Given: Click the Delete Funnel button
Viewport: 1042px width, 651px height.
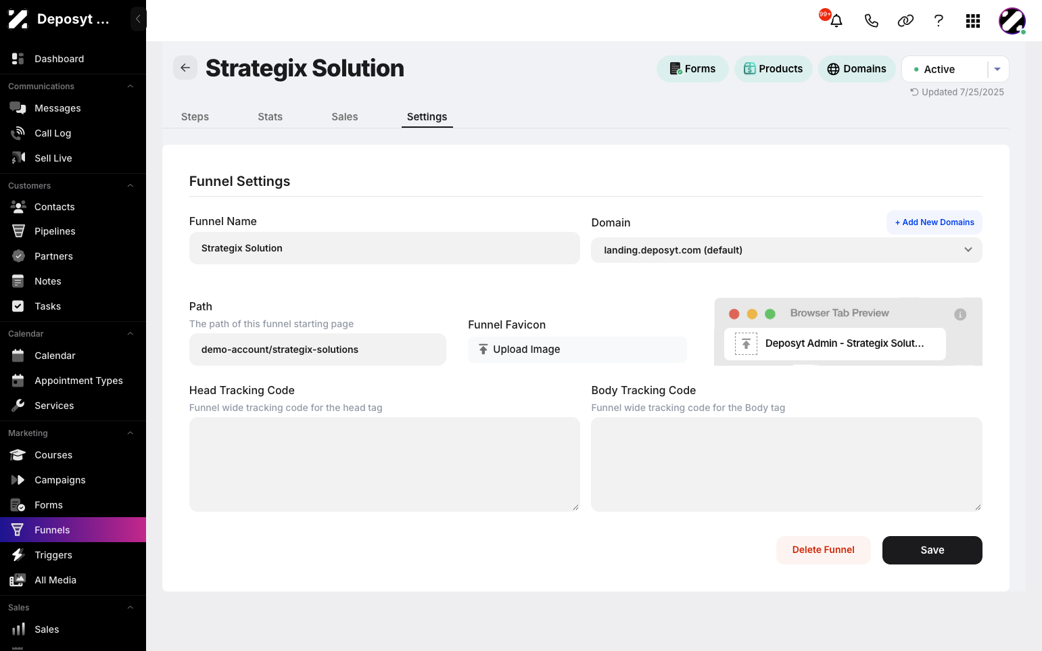Looking at the screenshot, I should pyautogui.click(x=823, y=550).
